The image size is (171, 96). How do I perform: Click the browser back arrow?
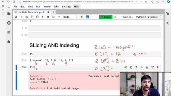pyautogui.click(x=3, y=2)
